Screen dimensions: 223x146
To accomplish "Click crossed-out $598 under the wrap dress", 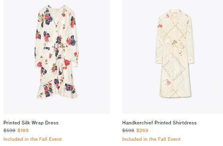I will click(x=9, y=130).
